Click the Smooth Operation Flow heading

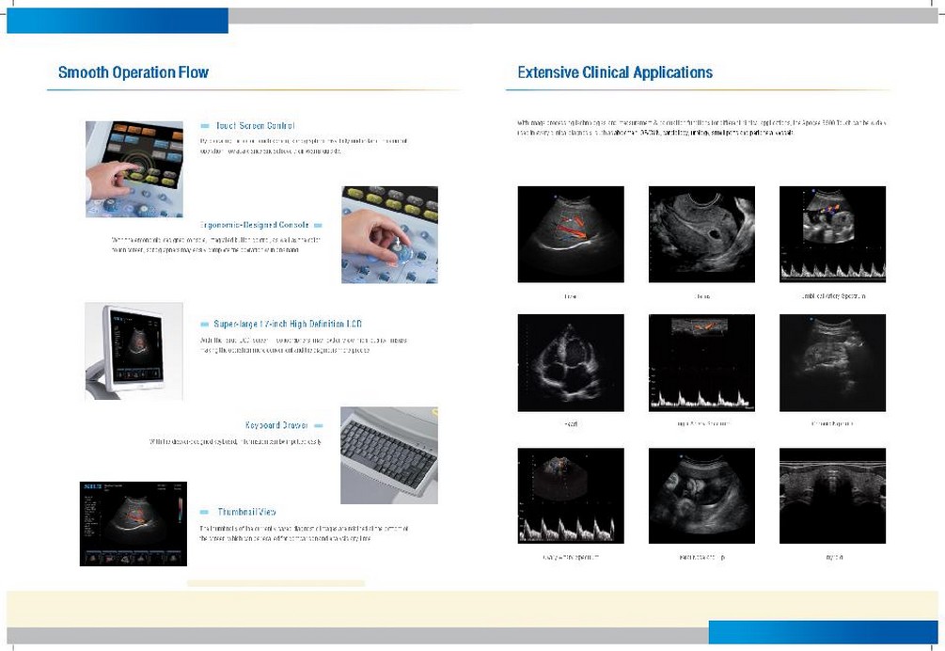[x=134, y=72]
